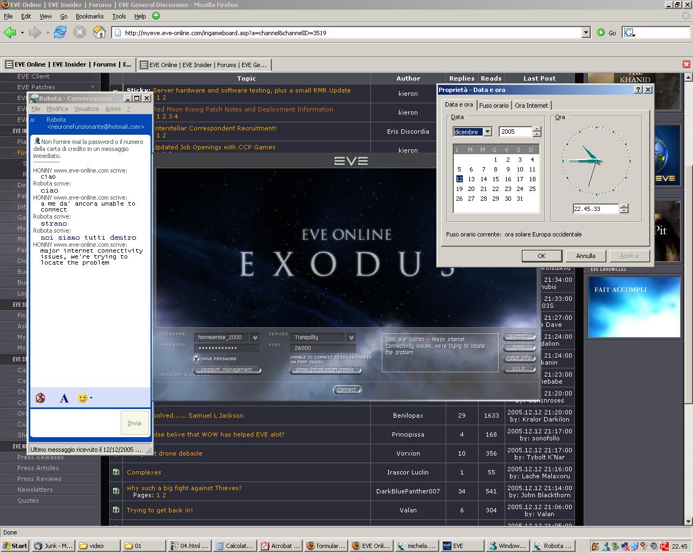Click the Firefox Reload page icon

point(60,32)
